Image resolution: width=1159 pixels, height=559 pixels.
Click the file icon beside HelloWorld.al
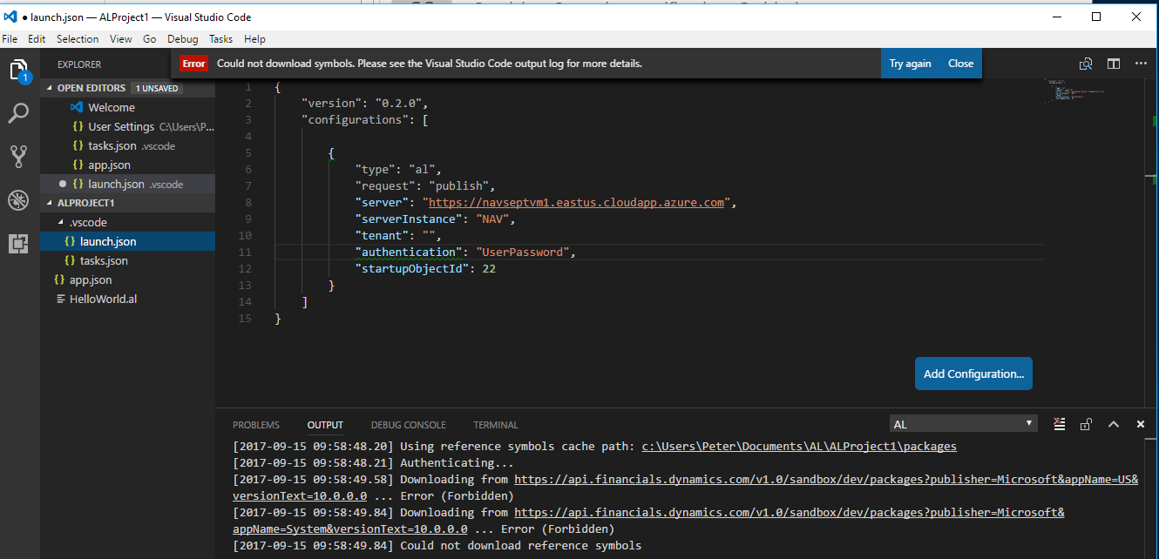(60, 299)
